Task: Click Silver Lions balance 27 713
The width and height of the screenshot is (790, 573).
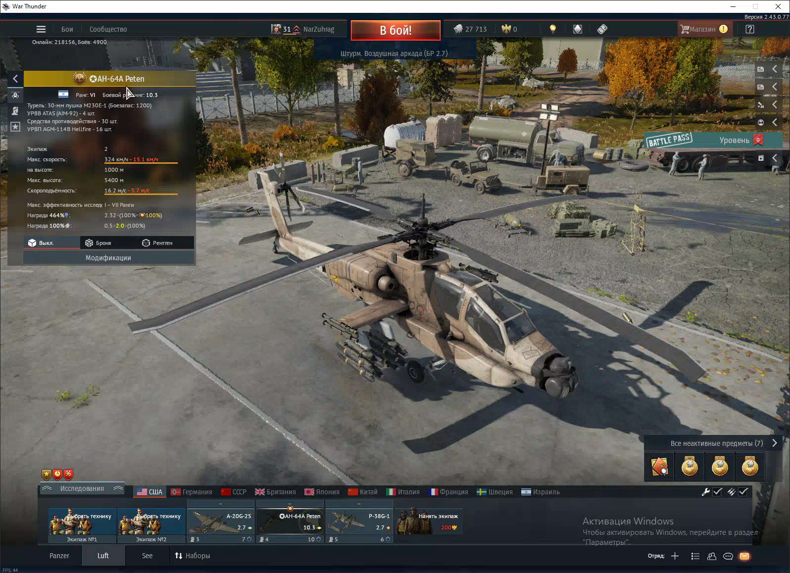Action: pyautogui.click(x=470, y=29)
